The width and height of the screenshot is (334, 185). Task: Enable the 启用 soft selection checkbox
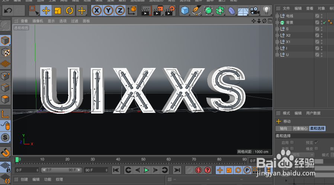click(292, 142)
